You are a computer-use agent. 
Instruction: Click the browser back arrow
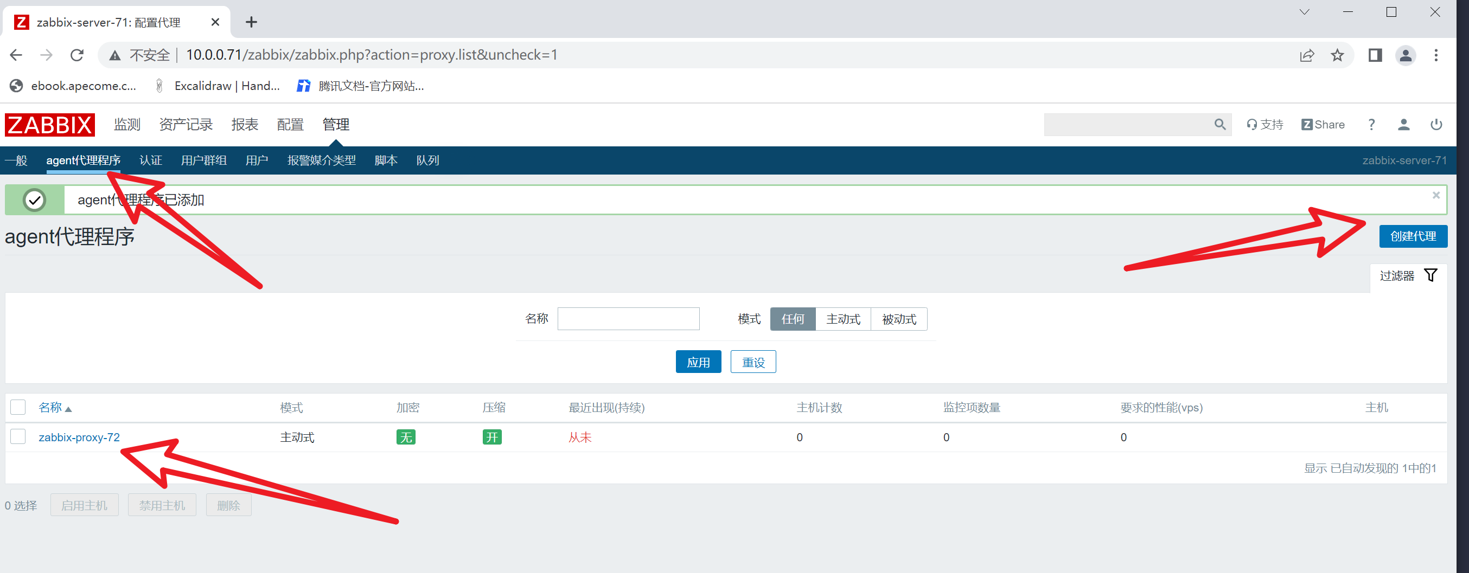(16, 55)
